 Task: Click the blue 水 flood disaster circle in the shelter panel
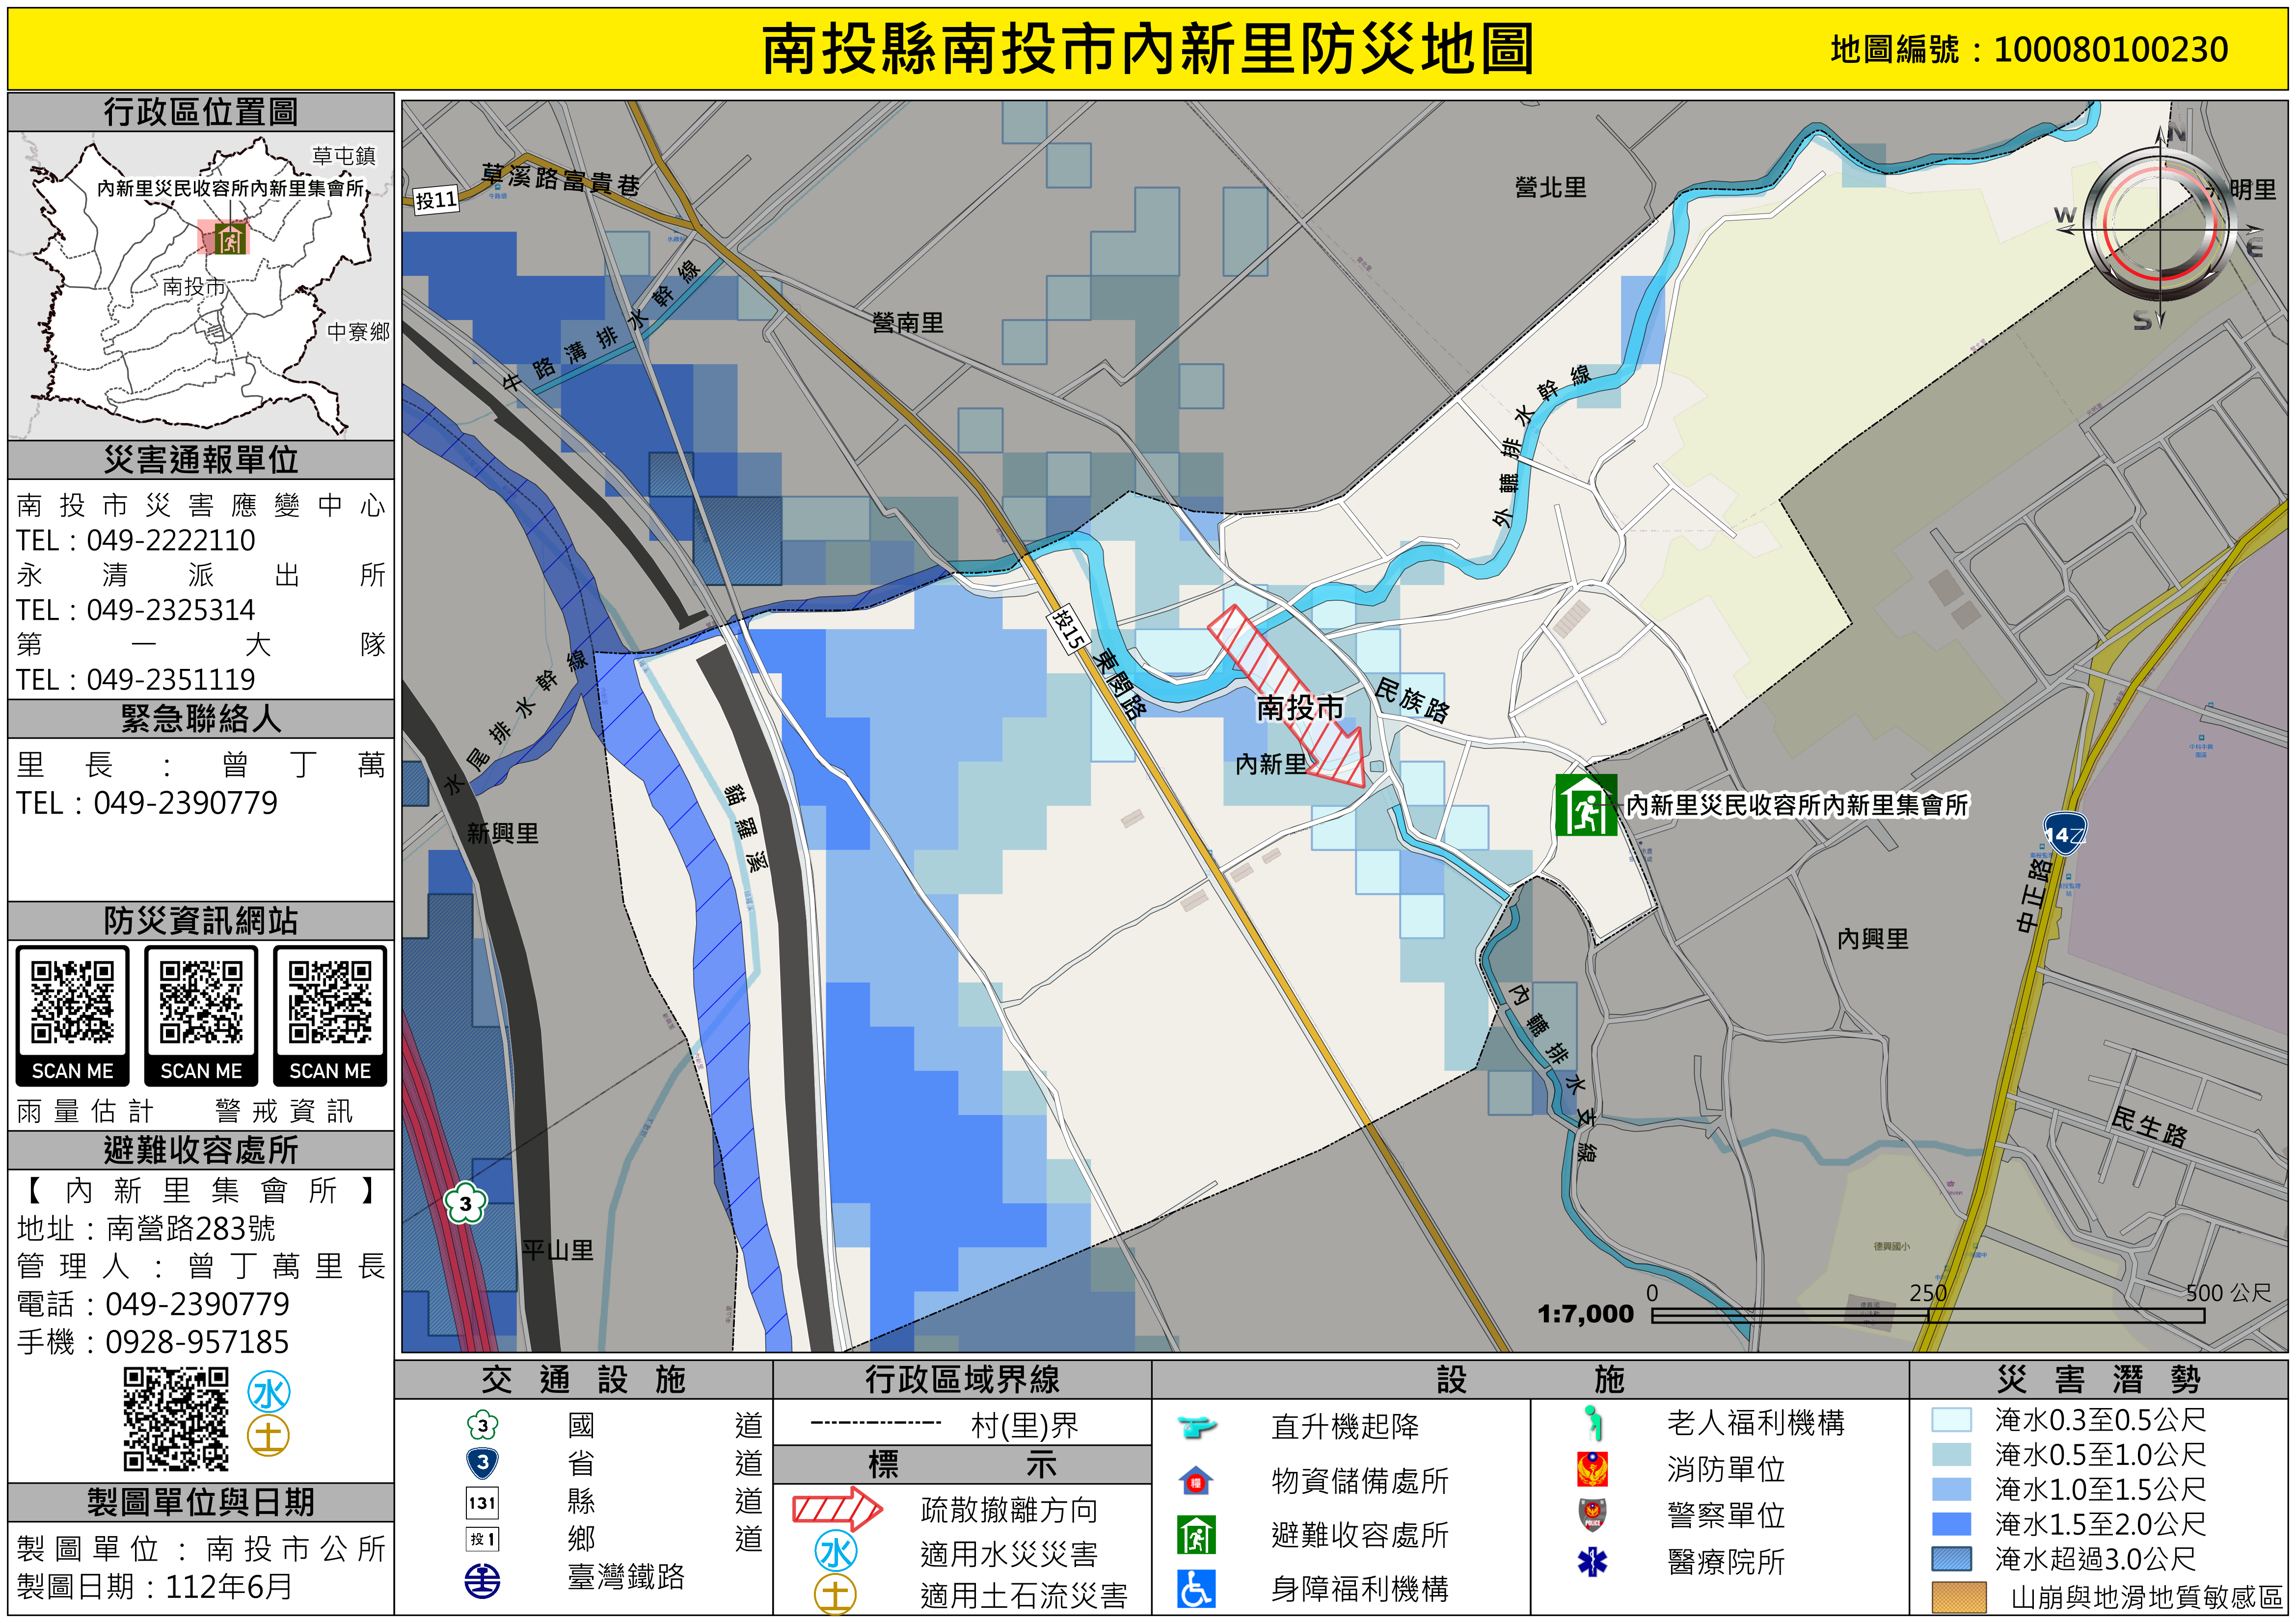coord(269,1392)
